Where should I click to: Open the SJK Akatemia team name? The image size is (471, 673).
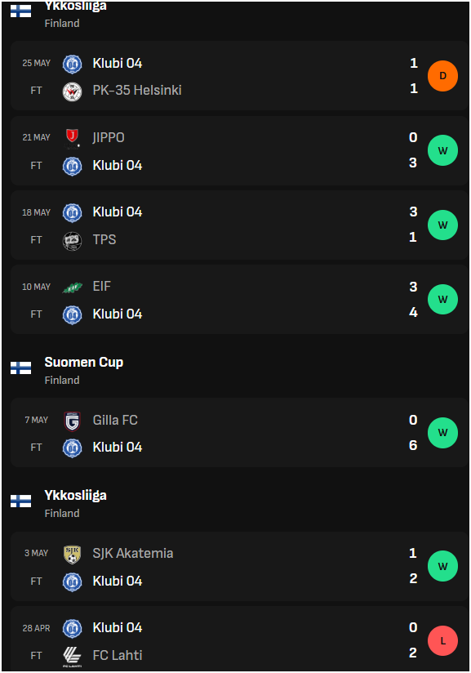point(133,553)
